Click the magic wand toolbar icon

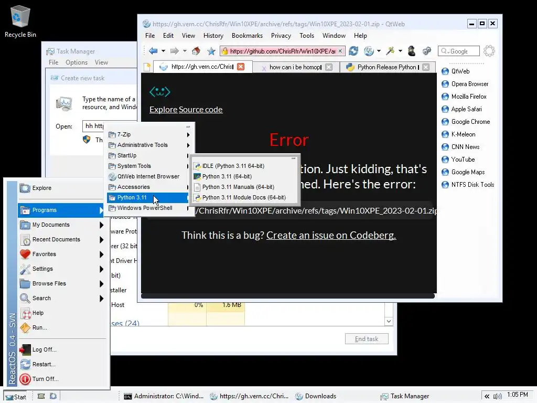[x=390, y=51]
